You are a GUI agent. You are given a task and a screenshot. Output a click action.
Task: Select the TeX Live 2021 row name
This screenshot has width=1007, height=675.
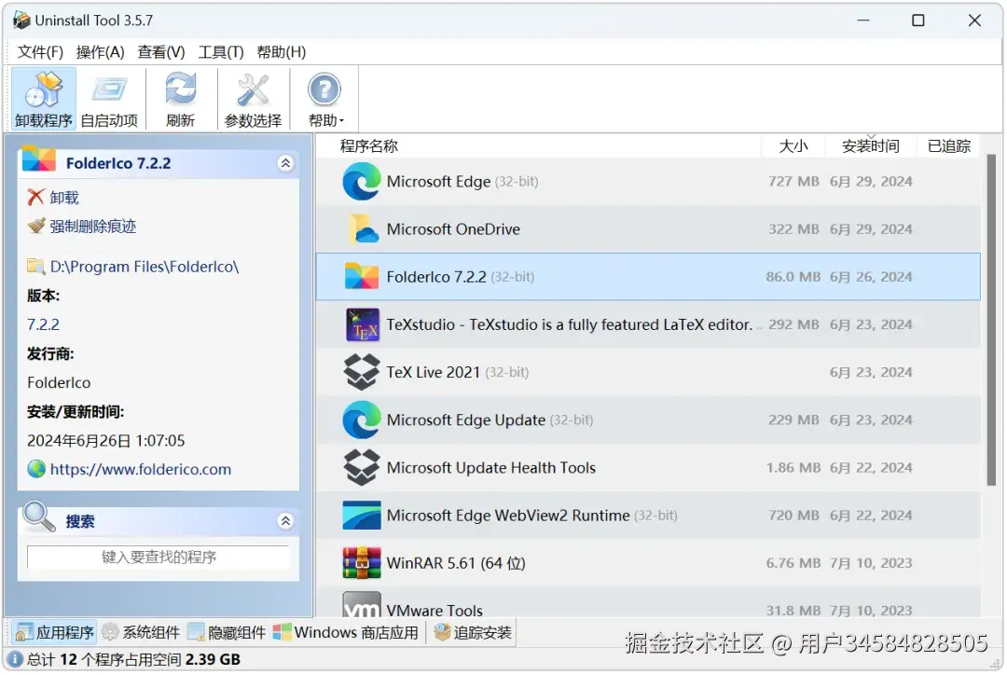coord(434,373)
